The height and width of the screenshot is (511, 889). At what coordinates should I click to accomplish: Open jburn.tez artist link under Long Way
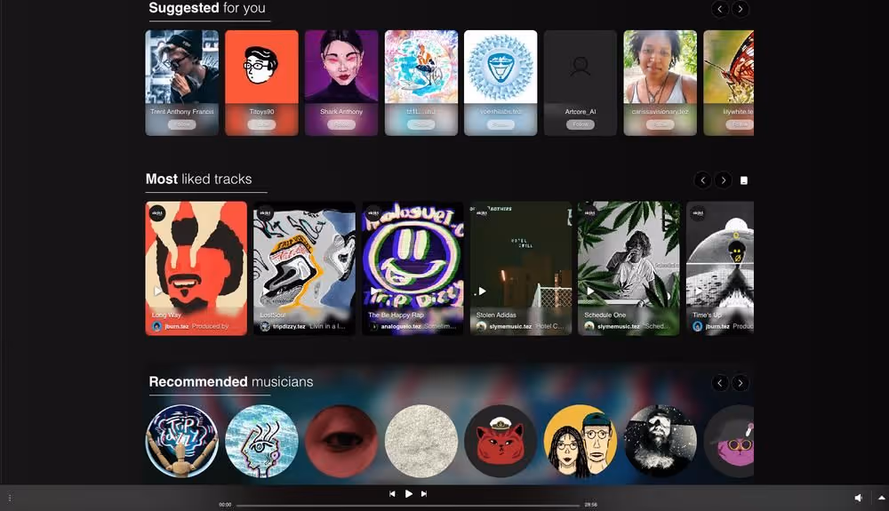pyautogui.click(x=176, y=326)
